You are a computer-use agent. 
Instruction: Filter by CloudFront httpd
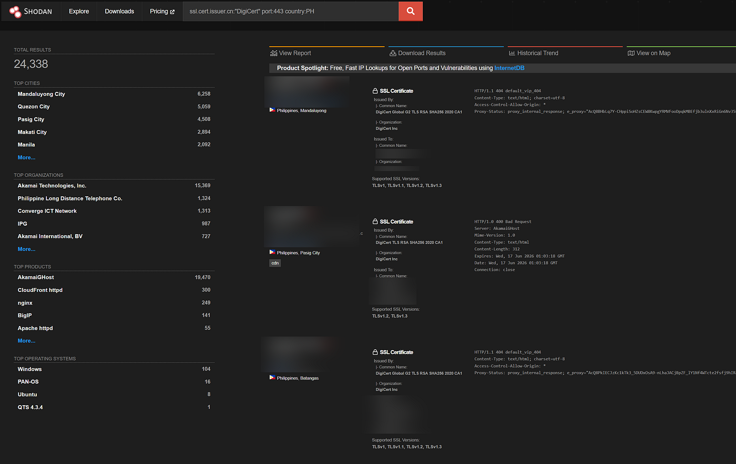(x=40, y=290)
